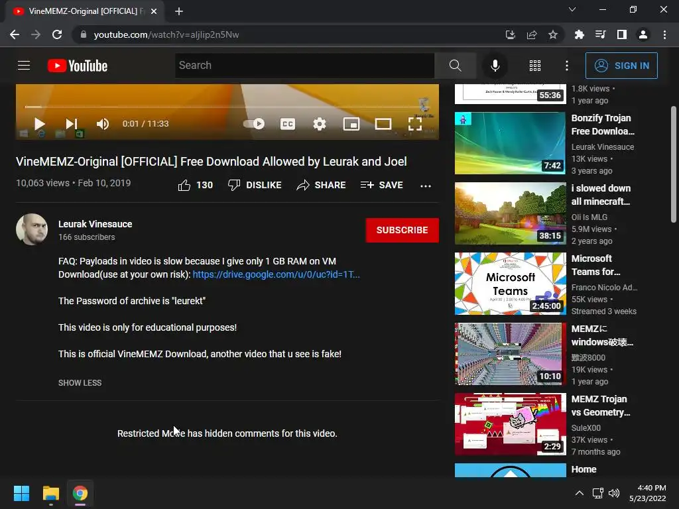
Task: Share this page from address bar
Action: pyautogui.click(x=532, y=34)
